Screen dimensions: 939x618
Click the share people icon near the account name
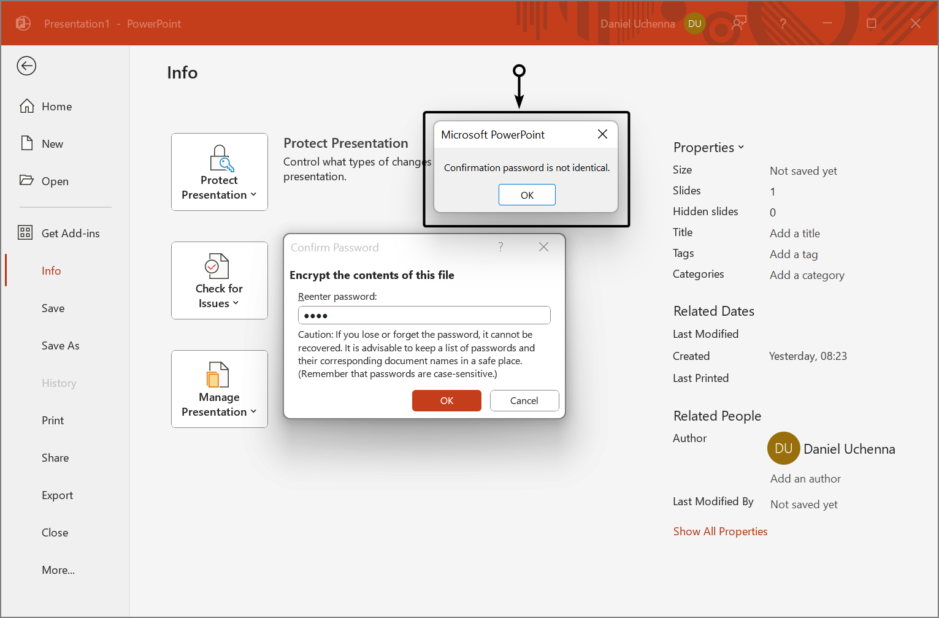pos(739,22)
